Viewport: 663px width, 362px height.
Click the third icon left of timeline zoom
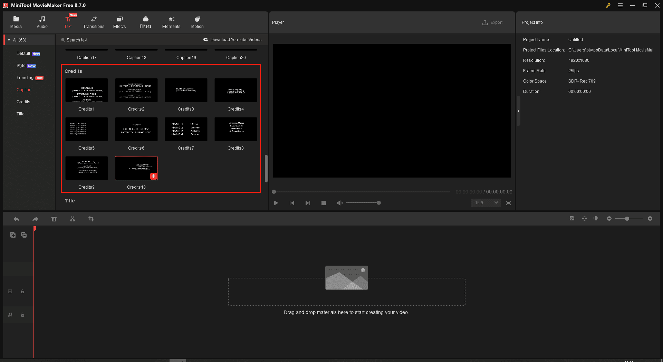tap(596, 219)
